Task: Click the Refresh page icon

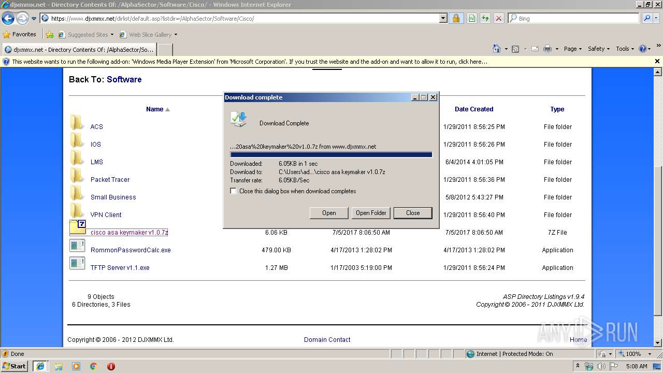Action: click(485, 18)
